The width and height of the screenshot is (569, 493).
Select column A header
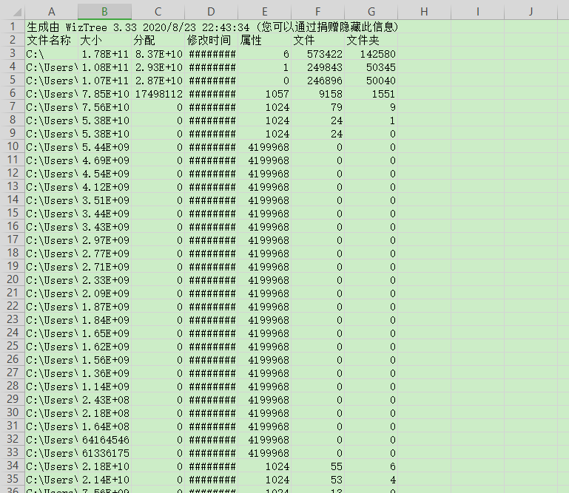[x=52, y=12]
